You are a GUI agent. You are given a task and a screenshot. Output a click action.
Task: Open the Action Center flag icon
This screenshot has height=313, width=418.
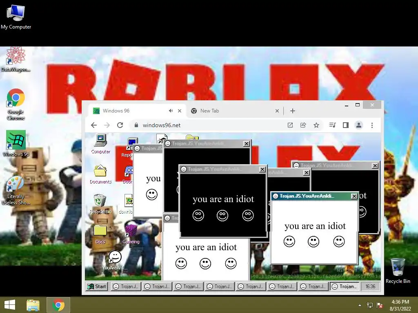tap(380, 305)
